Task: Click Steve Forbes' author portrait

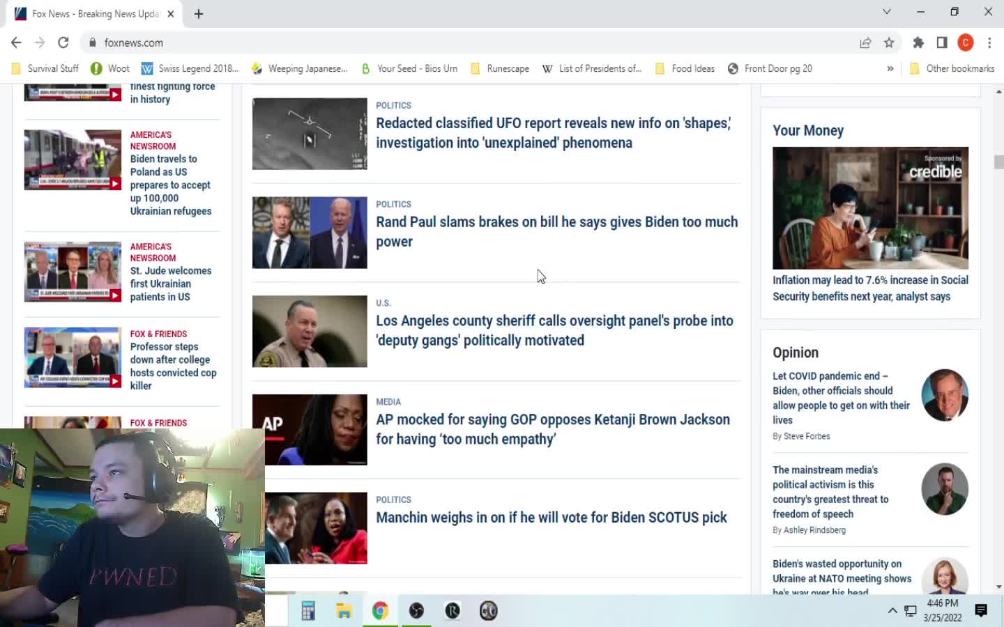Action: (x=945, y=395)
